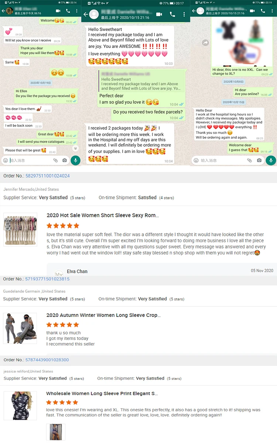Open order number 57874439001028300 link
Viewport: 277px width, 443px height.
click(x=47, y=360)
